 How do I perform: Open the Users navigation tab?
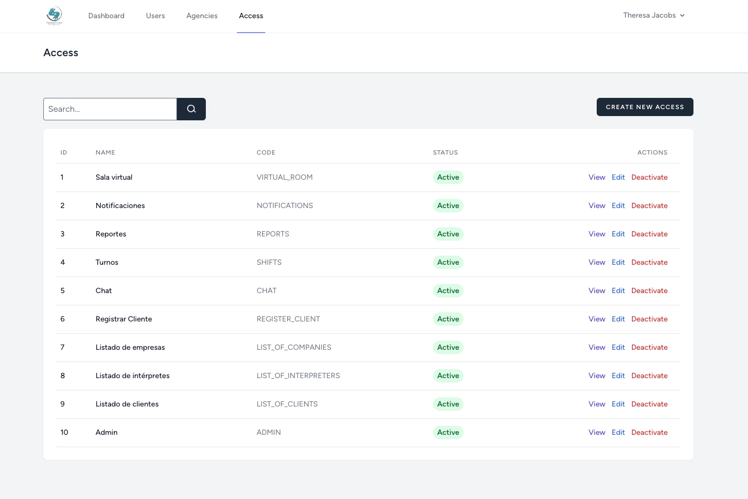155,16
